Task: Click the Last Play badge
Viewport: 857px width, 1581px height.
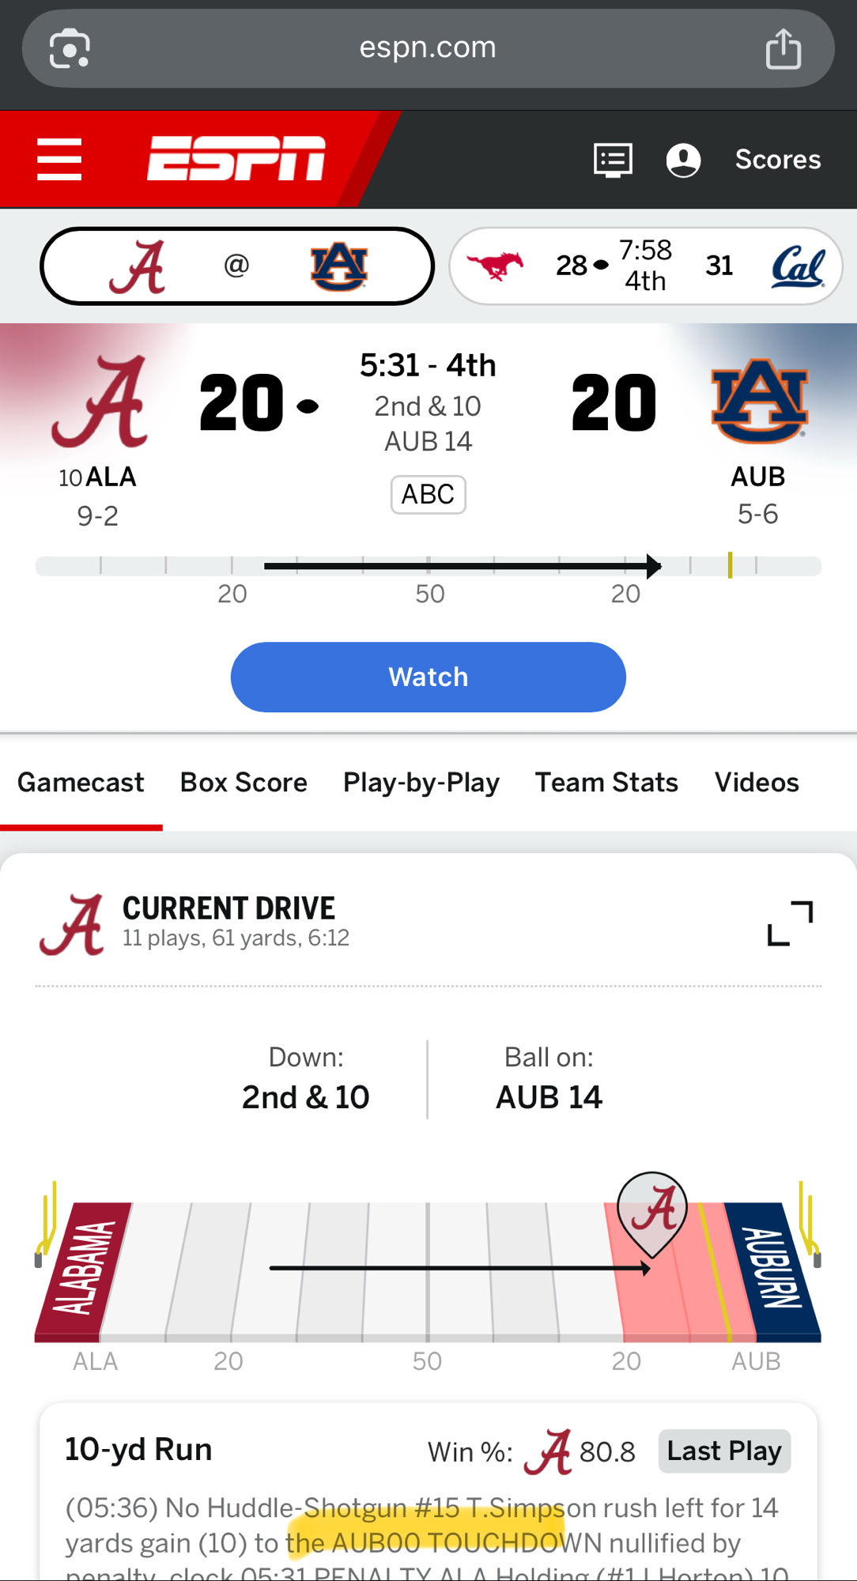Action: (724, 1451)
